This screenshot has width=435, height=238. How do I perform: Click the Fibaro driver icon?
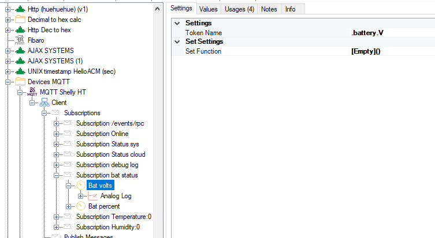pos(20,40)
